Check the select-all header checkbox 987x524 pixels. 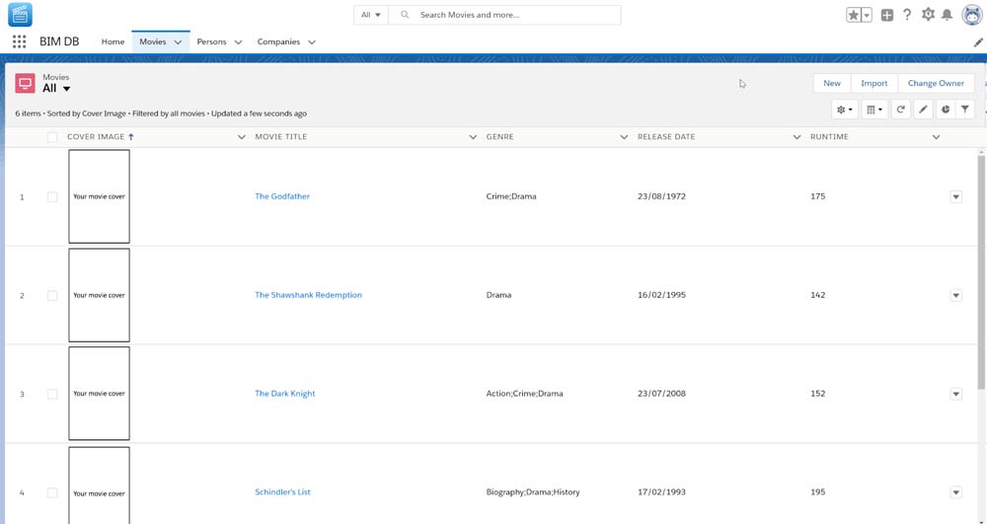(52, 137)
